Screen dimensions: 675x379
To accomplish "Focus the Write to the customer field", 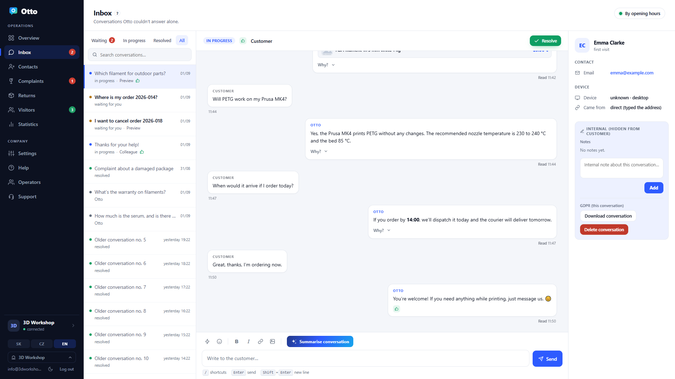I will click(365, 358).
